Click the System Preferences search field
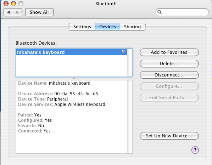Viewport: 212px width, 165px height. point(182,12)
